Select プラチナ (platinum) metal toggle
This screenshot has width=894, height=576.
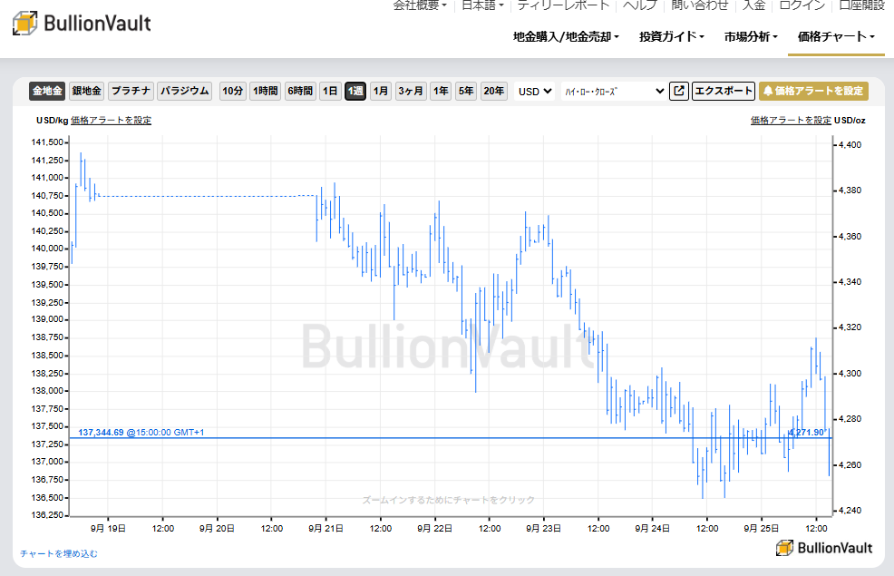(131, 91)
